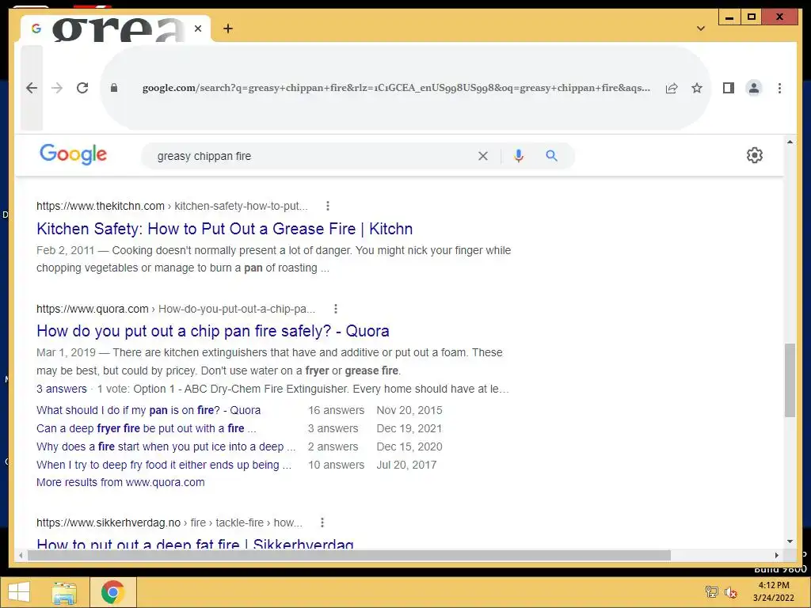The image size is (811, 608).
Task: Select the Google search results tab
Action: click(x=115, y=28)
